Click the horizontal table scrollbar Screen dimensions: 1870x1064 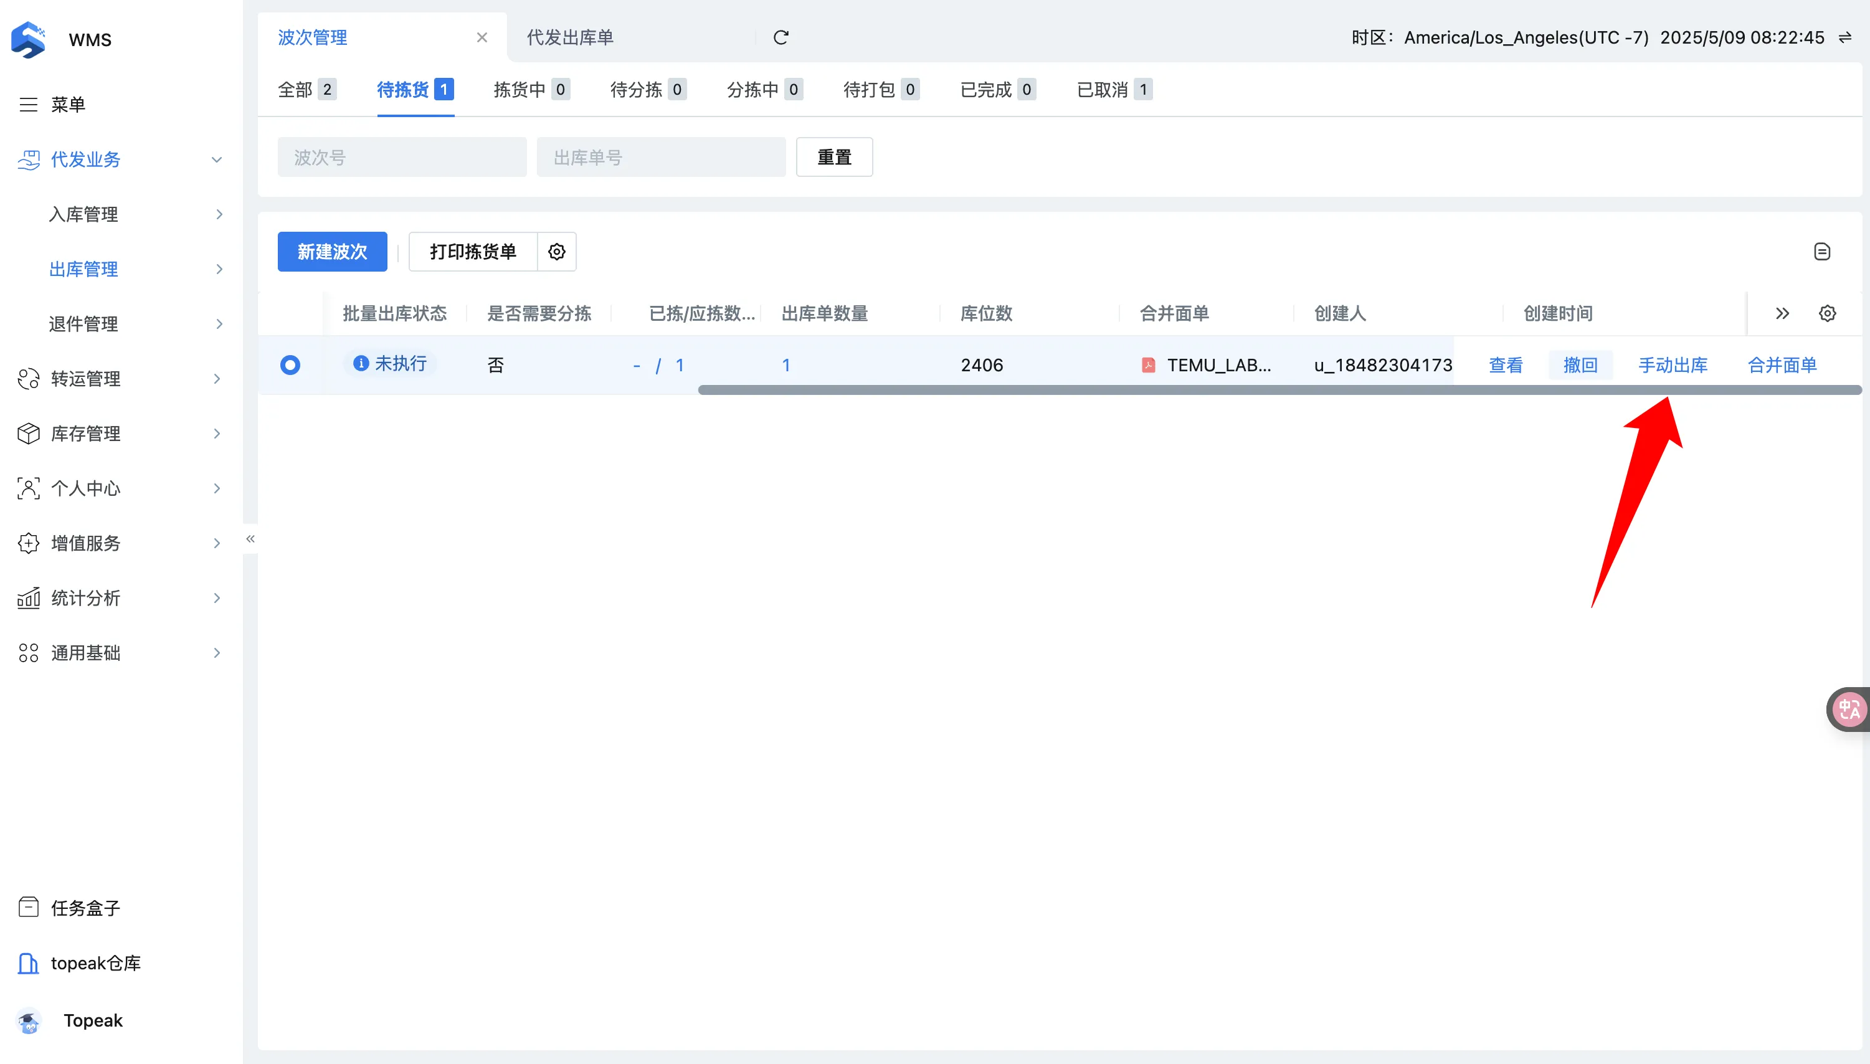(1279, 390)
